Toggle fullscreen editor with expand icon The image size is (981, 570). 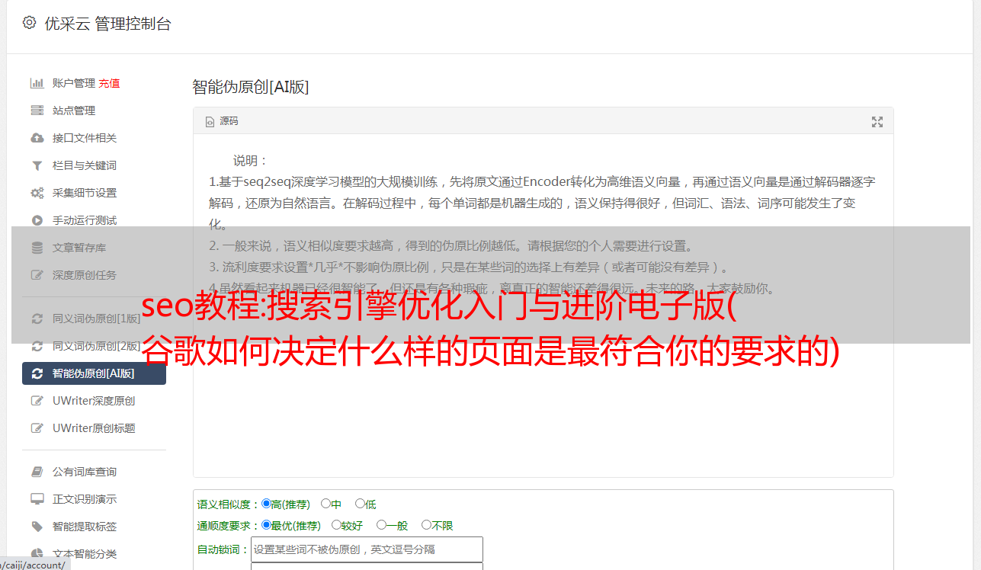877,121
